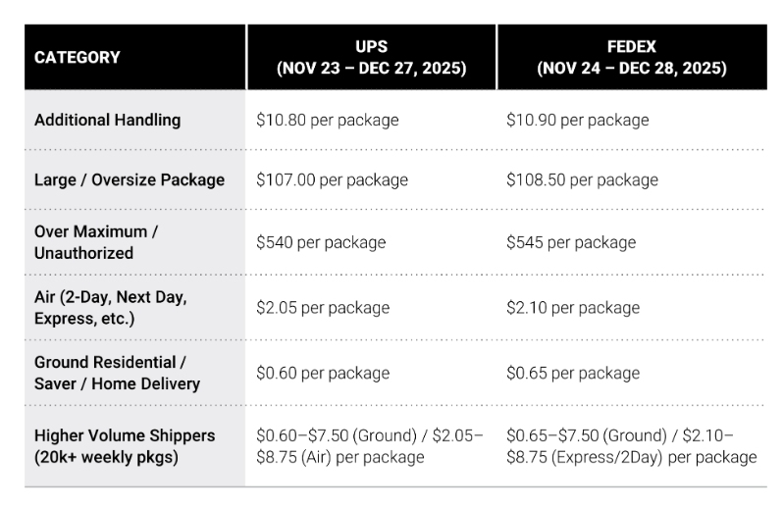Click the $0.65 per package cell

573,373
